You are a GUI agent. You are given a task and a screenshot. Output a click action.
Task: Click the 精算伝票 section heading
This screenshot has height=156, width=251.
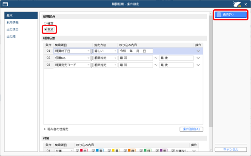(49, 38)
